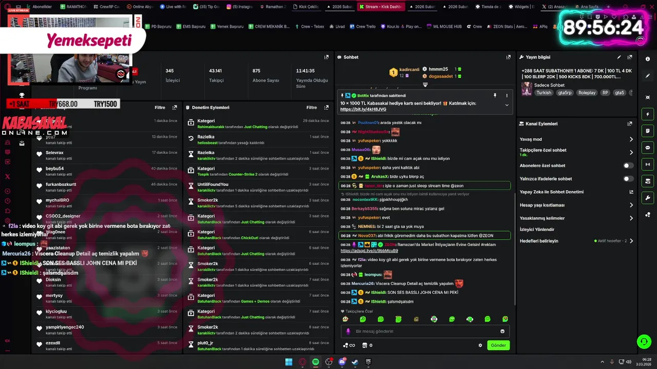Open Steam from the taskbar

[355, 362]
